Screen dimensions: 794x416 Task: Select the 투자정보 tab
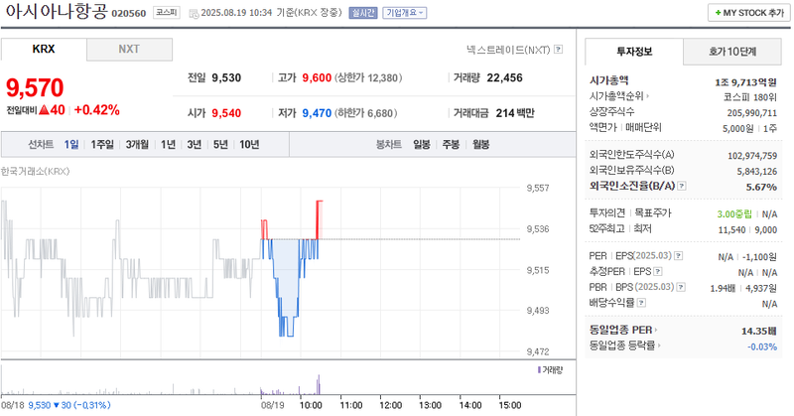[634, 52]
